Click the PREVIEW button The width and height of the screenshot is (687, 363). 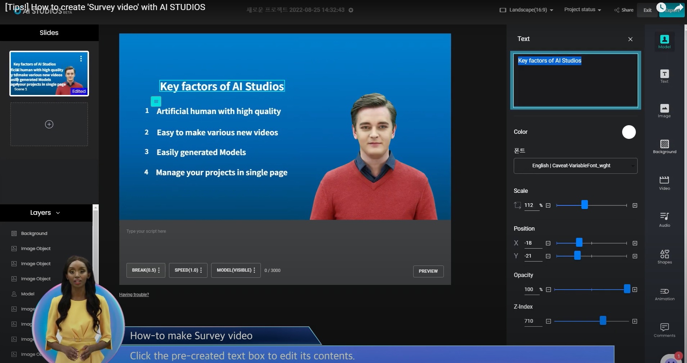[428, 271]
